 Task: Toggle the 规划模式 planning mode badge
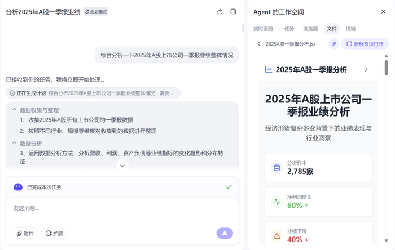pyautogui.click(x=95, y=12)
